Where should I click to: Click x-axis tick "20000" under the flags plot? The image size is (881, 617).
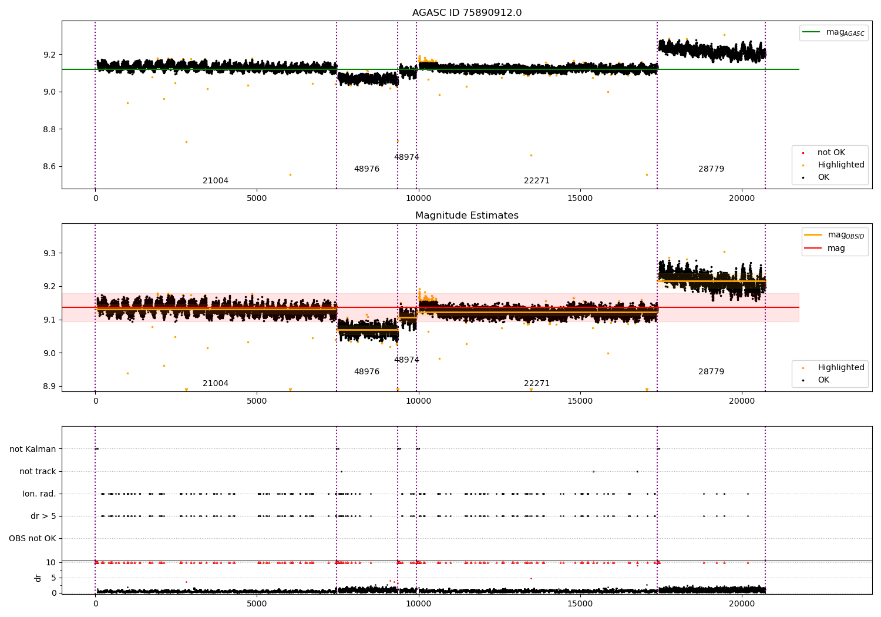[742, 603]
